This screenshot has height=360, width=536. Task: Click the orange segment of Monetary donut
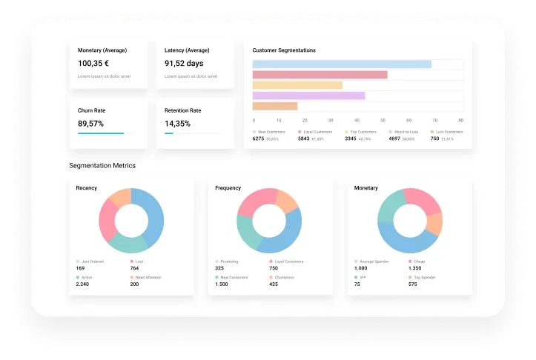pyautogui.click(x=435, y=224)
